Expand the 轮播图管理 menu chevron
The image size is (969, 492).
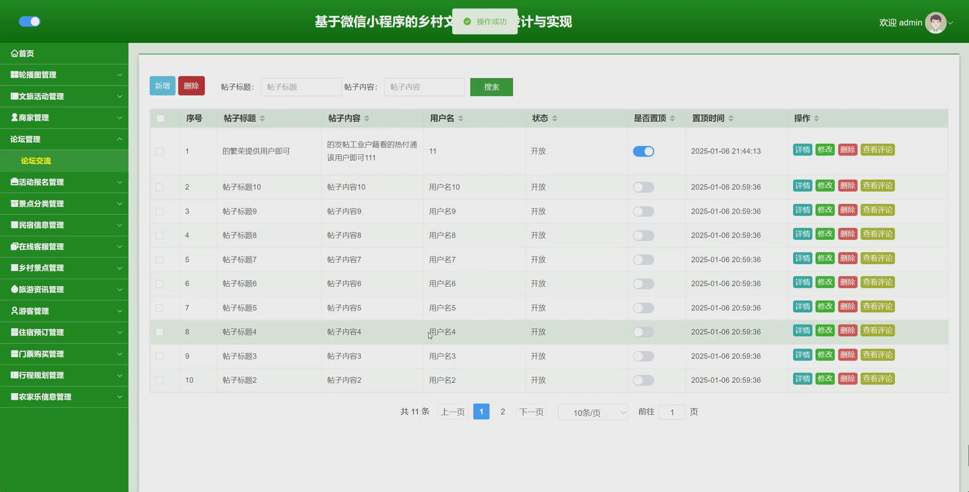[x=120, y=75]
